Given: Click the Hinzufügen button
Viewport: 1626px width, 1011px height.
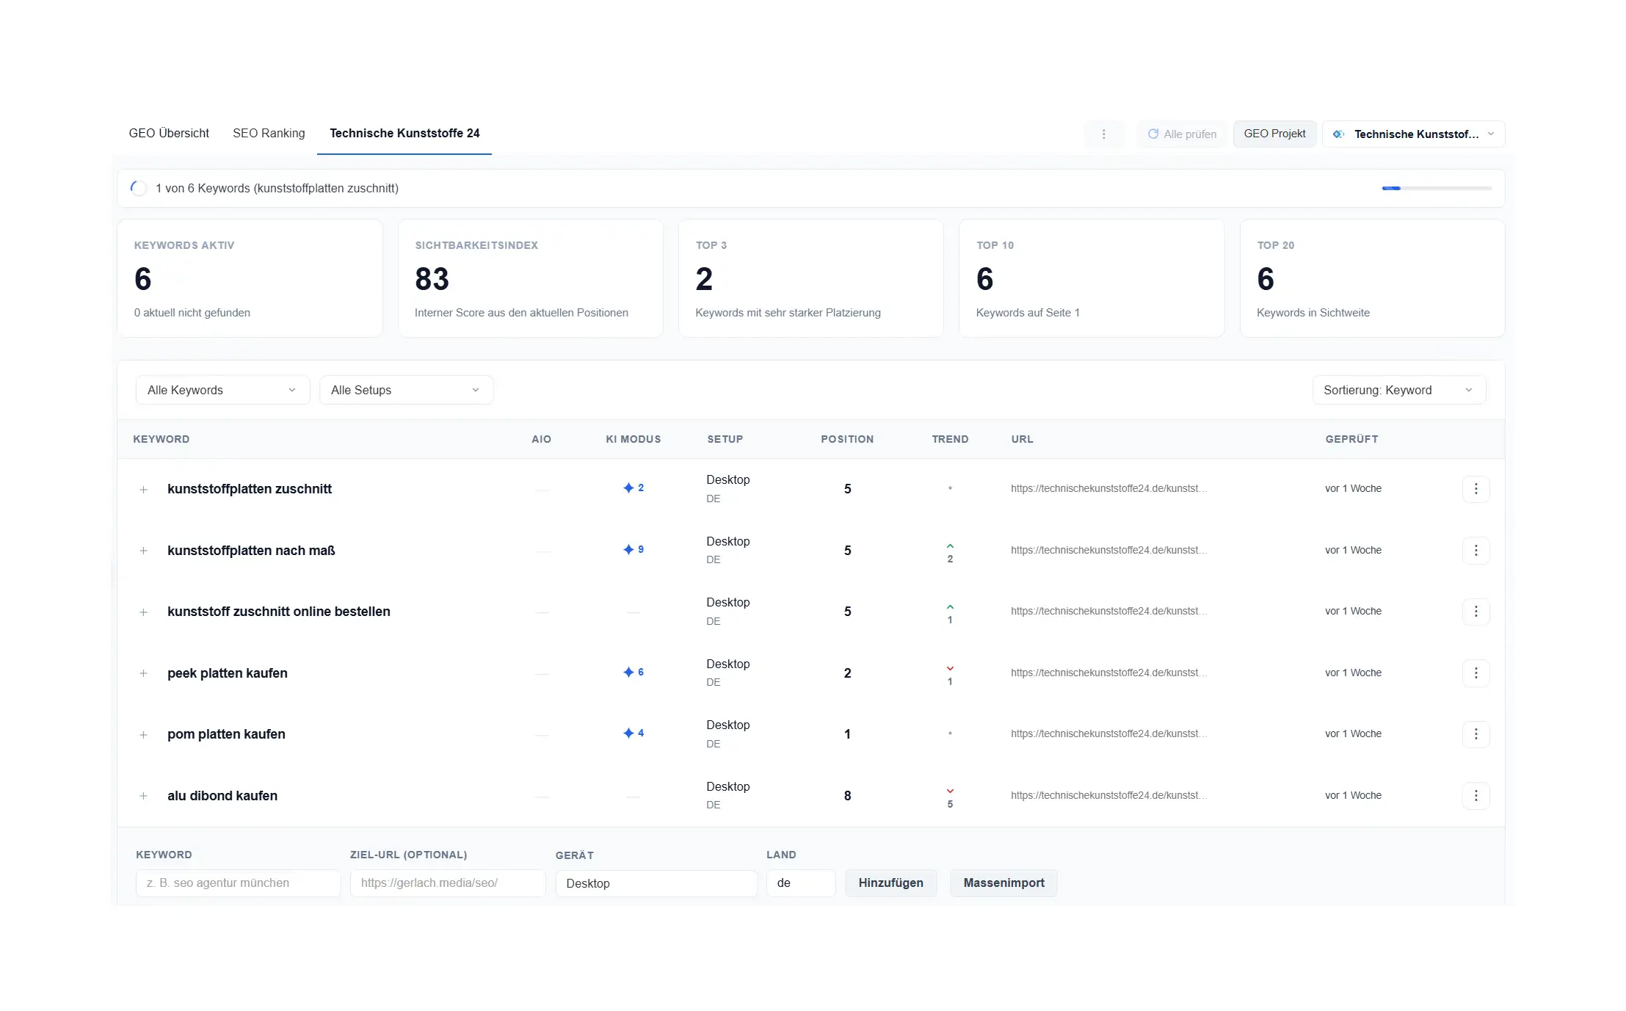Looking at the screenshot, I should point(890,883).
